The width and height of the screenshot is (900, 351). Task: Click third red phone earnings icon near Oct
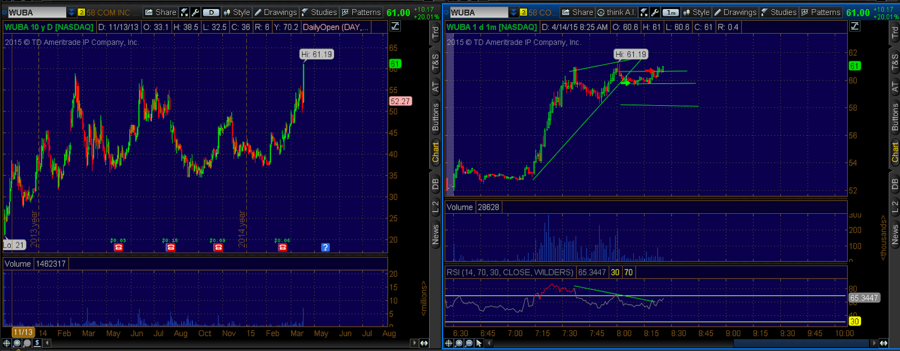click(x=218, y=247)
